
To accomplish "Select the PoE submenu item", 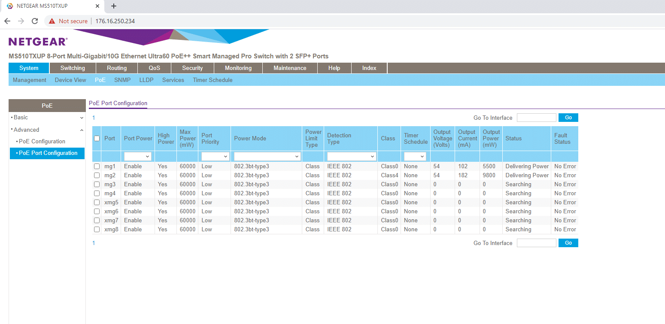I will tap(100, 80).
